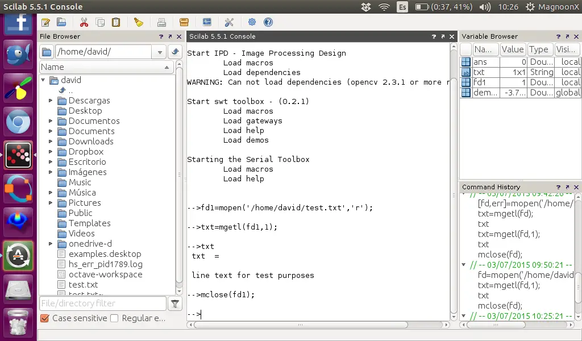Click the File Browser vertical scrollbar
This screenshot has width=582, height=341.
pos(179,174)
